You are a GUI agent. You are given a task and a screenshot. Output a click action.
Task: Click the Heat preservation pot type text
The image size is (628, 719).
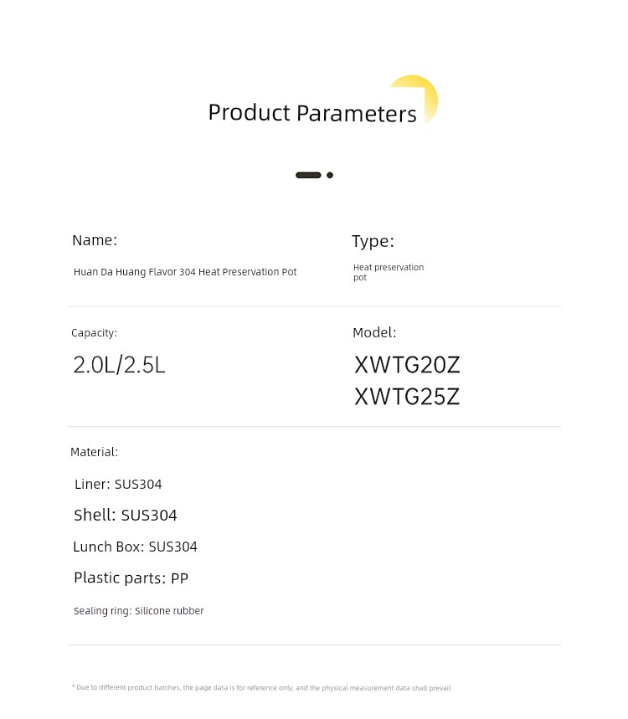(389, 272)
